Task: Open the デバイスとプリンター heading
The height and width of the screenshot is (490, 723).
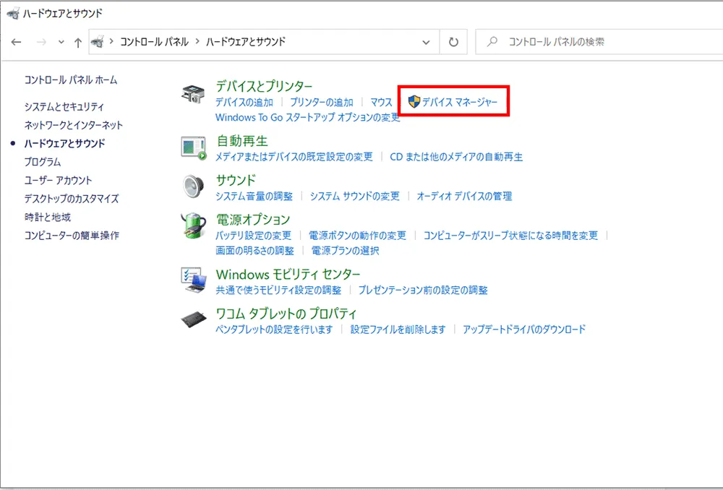Action: pyautogui.click(x=264, y=86)
